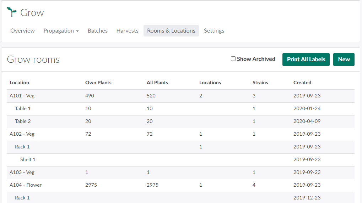The image size is (362, 203).
Task: Open the A101 - Veg room link
Action: pos(22,96)
